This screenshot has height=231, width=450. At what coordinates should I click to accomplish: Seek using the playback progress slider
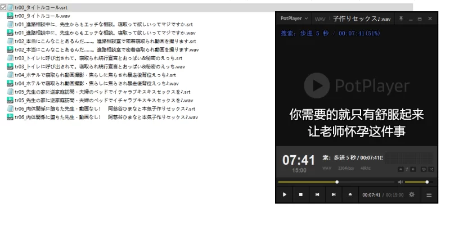(336, 182)
